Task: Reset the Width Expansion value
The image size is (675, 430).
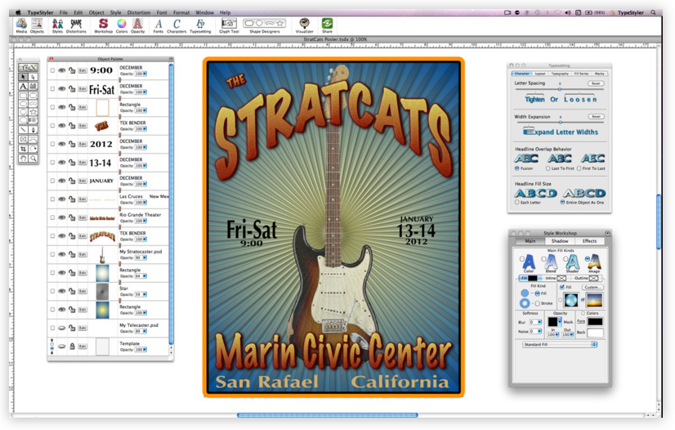Action: click(596, 117)
